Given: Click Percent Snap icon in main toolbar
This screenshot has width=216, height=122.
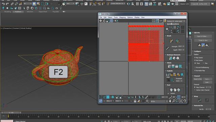Looking at the screenshot, I should coord(99,4).
